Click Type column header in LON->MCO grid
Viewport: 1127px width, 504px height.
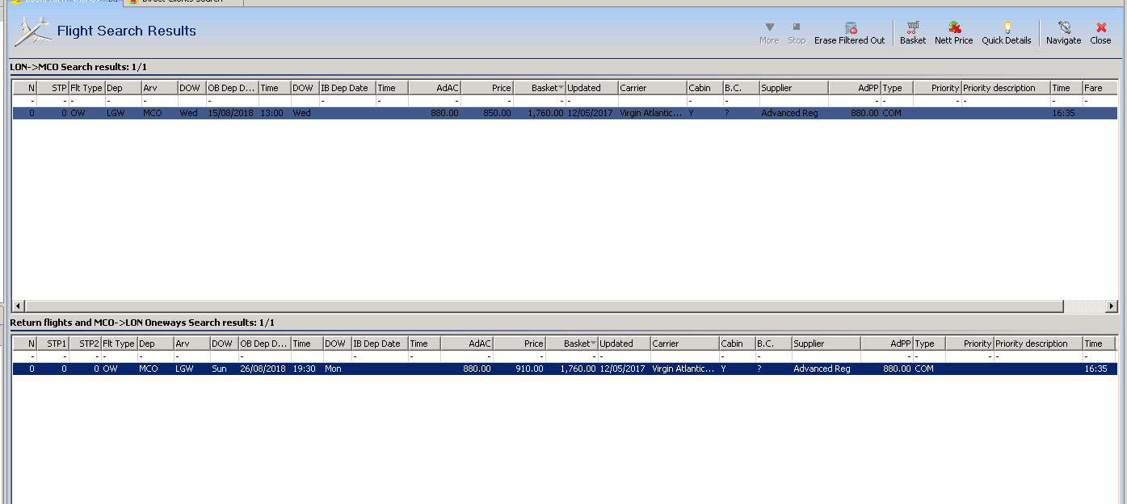897,88
